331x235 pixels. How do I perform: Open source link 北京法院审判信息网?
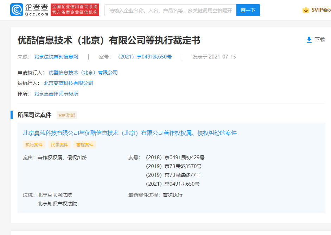tap(56, 57)
